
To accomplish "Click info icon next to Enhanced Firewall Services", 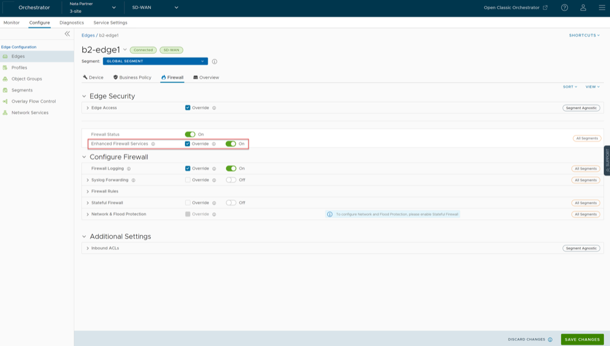I will point(153,144).
